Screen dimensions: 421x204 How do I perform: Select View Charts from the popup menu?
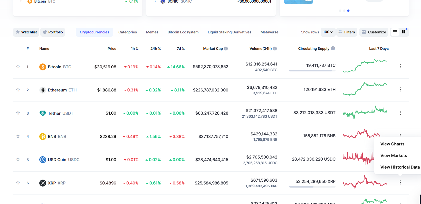tap(392, 144)
